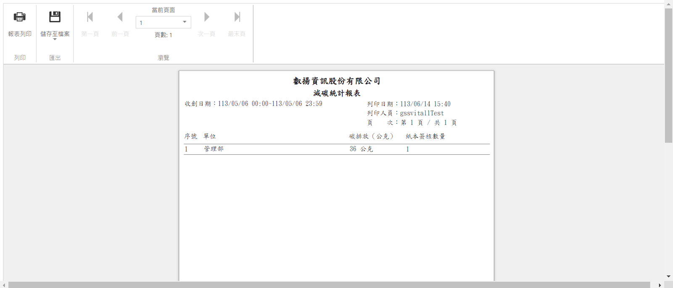Click the 儲存至檔案 label
Viewport: 673px width, 288px height.
pos(55,34)
